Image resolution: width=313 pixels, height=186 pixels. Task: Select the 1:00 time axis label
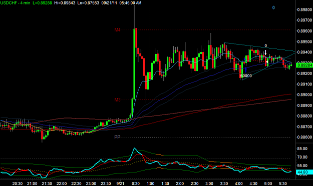pyautogui.click(x=151, y=183)
